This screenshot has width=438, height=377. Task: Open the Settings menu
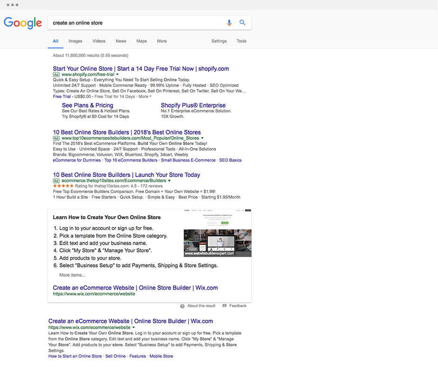coord(219,41)
